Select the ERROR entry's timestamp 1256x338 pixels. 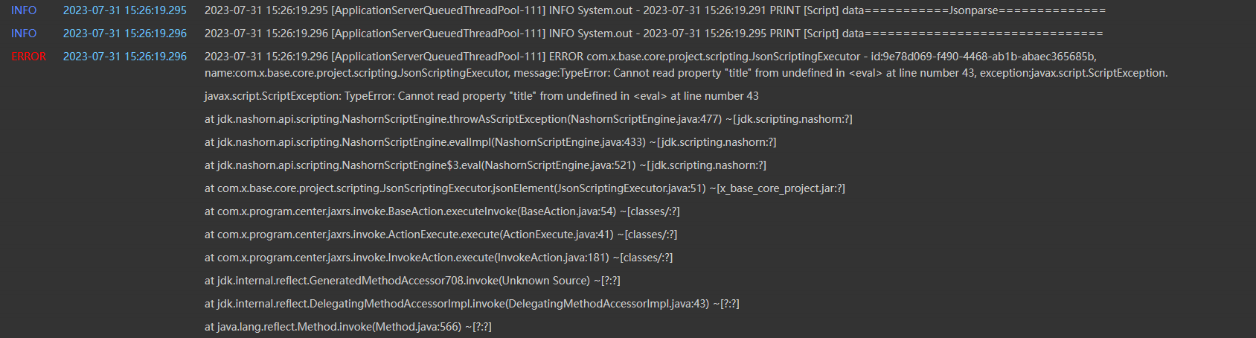coord(125,57)
